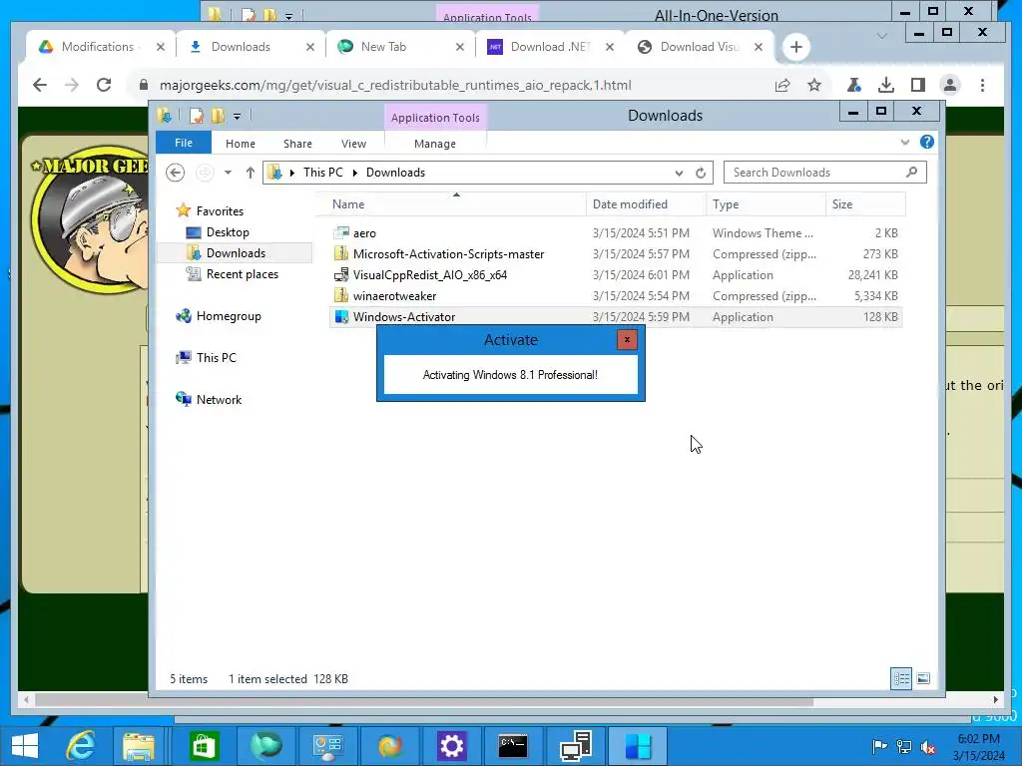Select Network in navigation pane
The image size is (1022, 766).
coord(219,399)
